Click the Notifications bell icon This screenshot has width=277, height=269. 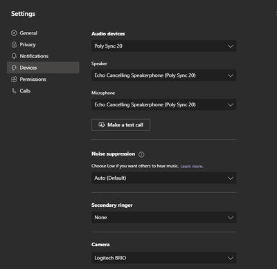(14, 56)
